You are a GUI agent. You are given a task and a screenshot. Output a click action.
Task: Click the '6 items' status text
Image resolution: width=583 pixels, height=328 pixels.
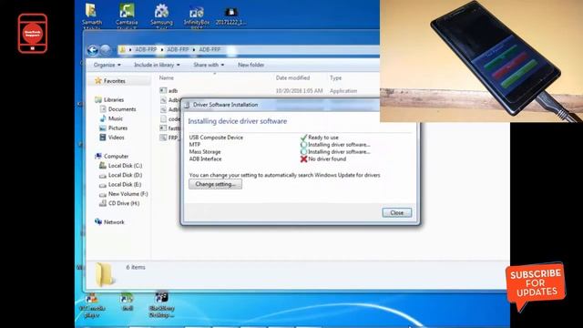[136, 267]
